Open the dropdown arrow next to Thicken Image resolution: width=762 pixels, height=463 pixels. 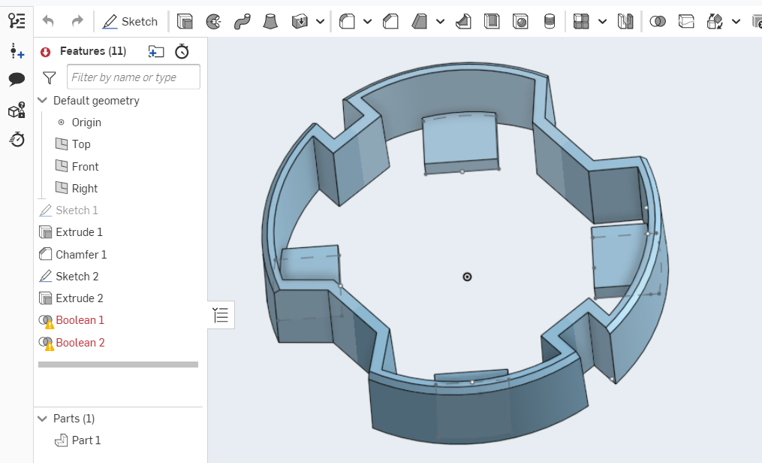pos(321,21)
